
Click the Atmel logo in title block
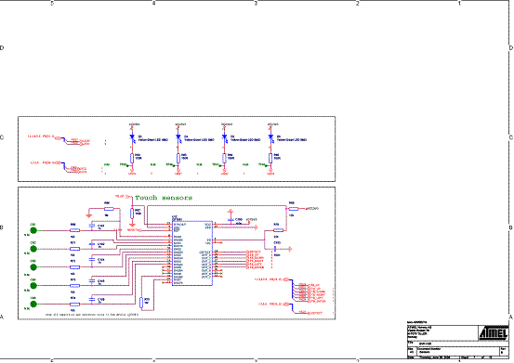click(494, 333)
